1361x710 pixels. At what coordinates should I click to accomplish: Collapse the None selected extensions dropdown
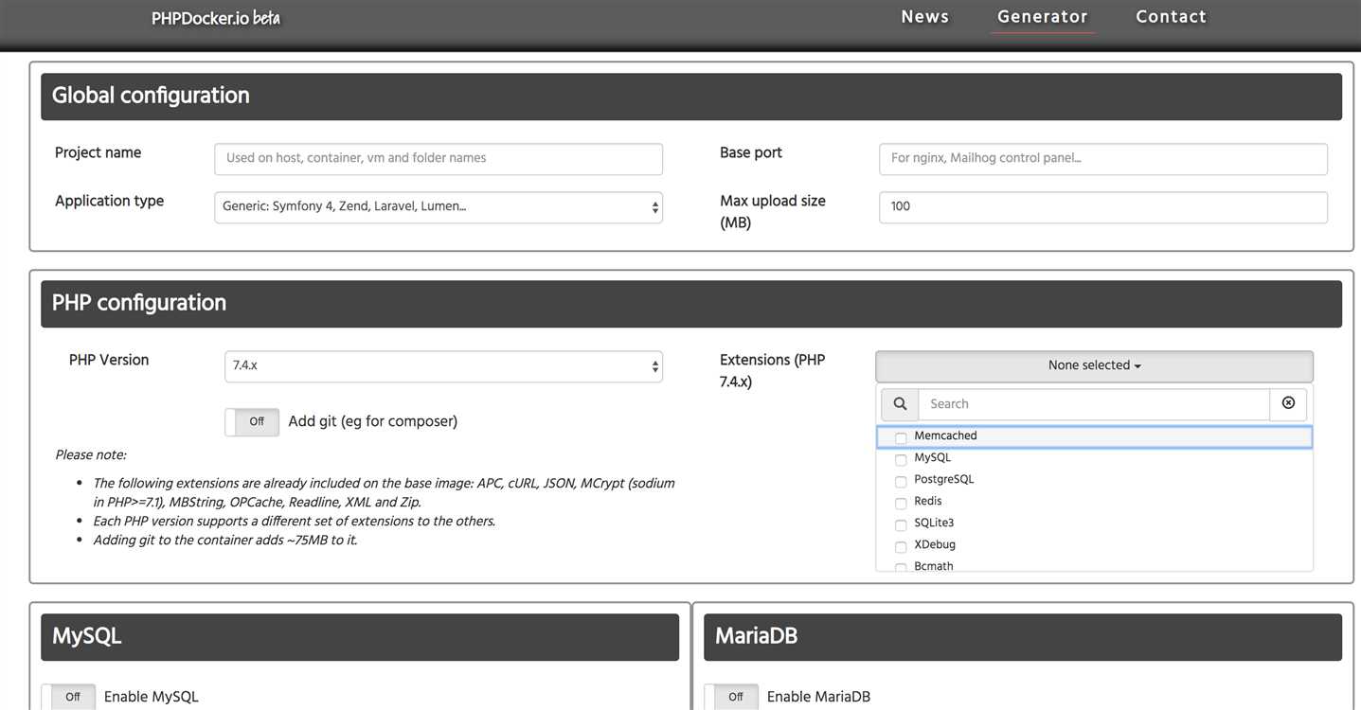[x=1094, y=366]
